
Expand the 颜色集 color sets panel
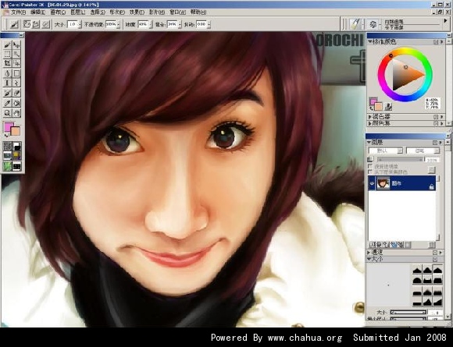pos(369,123)
